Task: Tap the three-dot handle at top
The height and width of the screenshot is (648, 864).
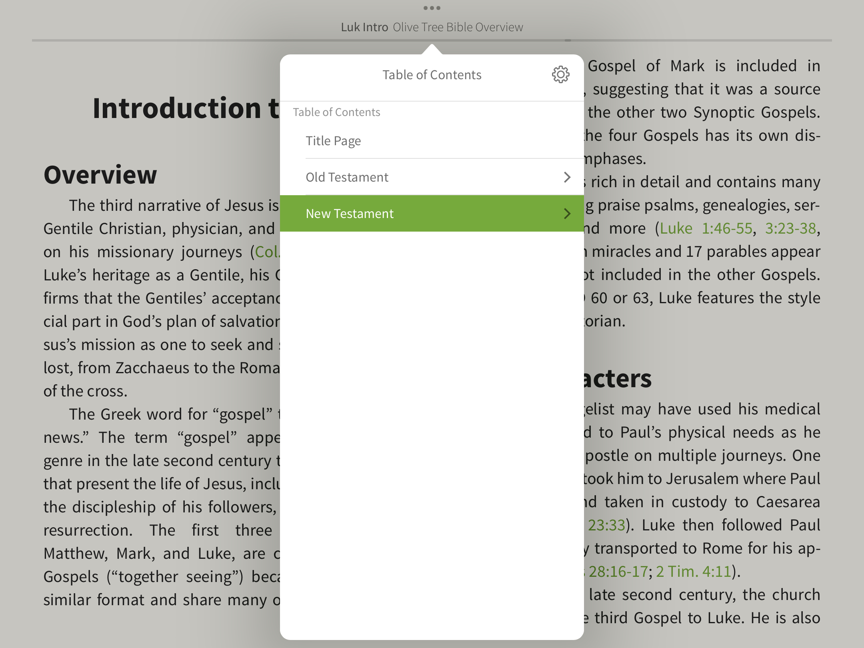Action: coord(432,8)
